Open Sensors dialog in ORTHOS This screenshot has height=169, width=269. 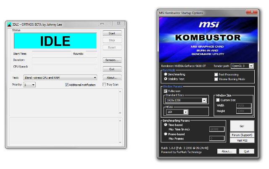coord(112,60)
